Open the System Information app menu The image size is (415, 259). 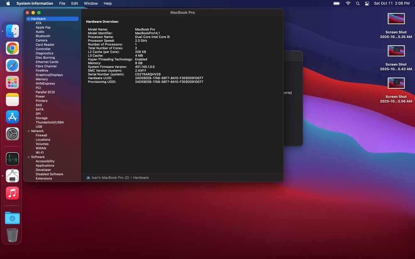pyautogui.click(x=35, y=3)
